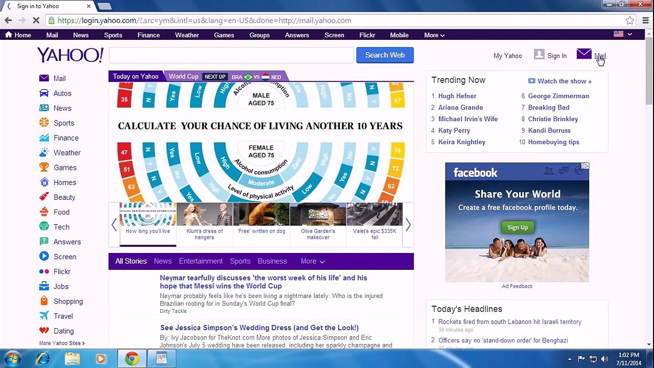The height and width of the screenshot is (368, 654).
Task: Open the Weather cloud icon in sidebar
Action: pyautogui.click(x=44, y=152)
